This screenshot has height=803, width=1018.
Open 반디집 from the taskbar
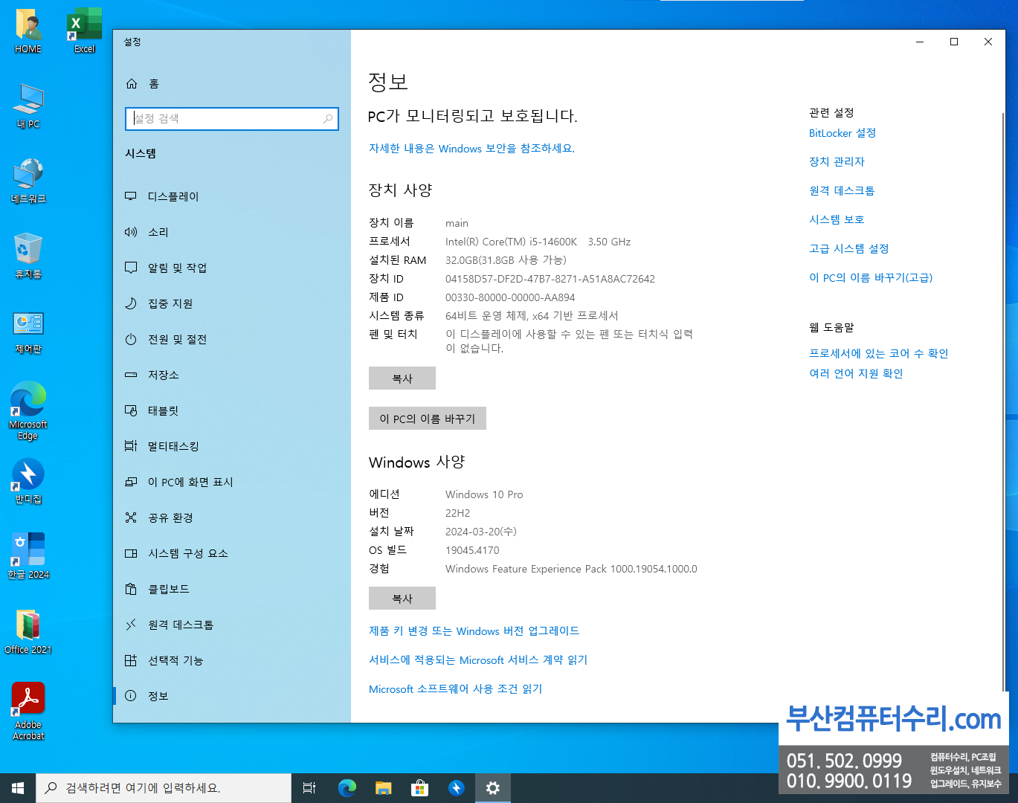click(x=457, y=788)
